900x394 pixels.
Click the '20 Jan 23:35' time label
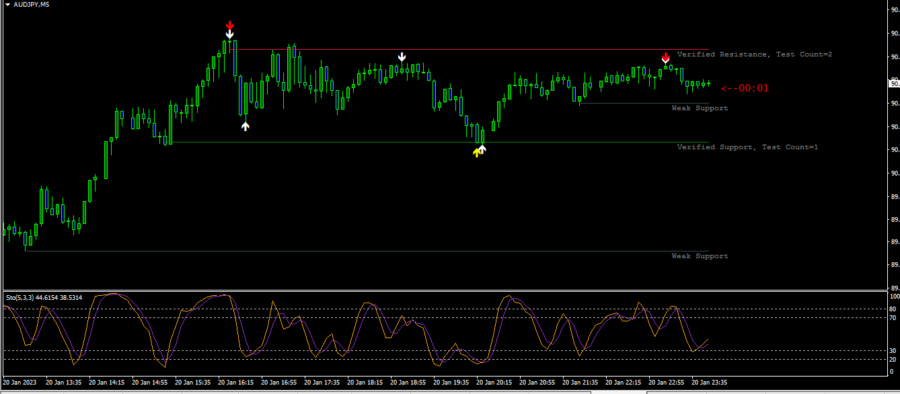pos(710,382)
